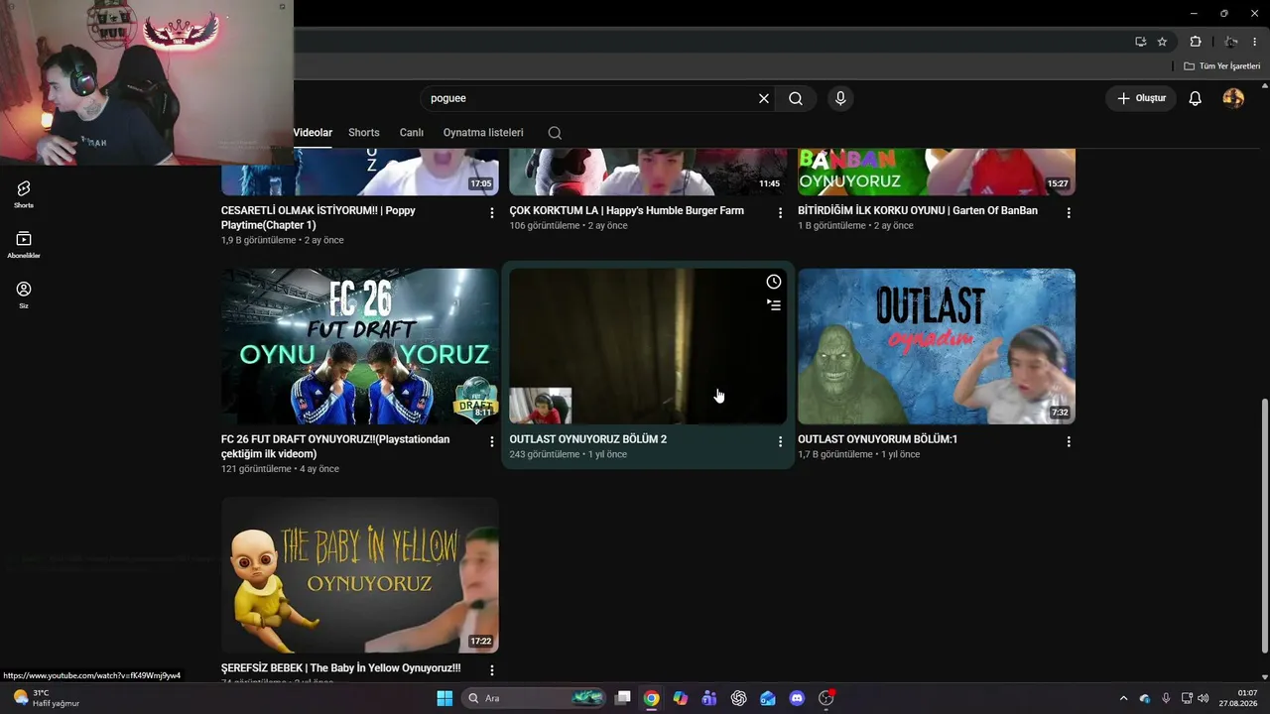Add OUTLAST BÖLÜM 2 to the queue
Image resolution: width=1270 pixels, height=714 pixels.
(x=774, y=305)
